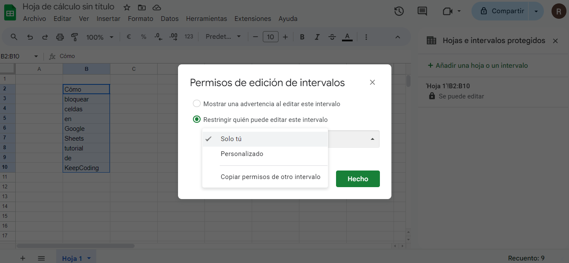
Task: Open the comments icon
Action: tap(422, 11)
